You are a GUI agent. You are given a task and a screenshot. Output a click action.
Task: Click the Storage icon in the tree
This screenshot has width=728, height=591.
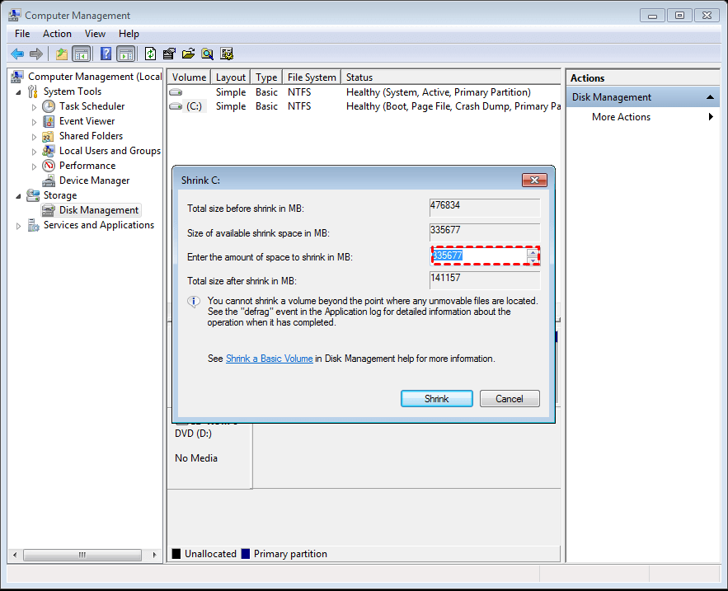[x=32, y=195]
